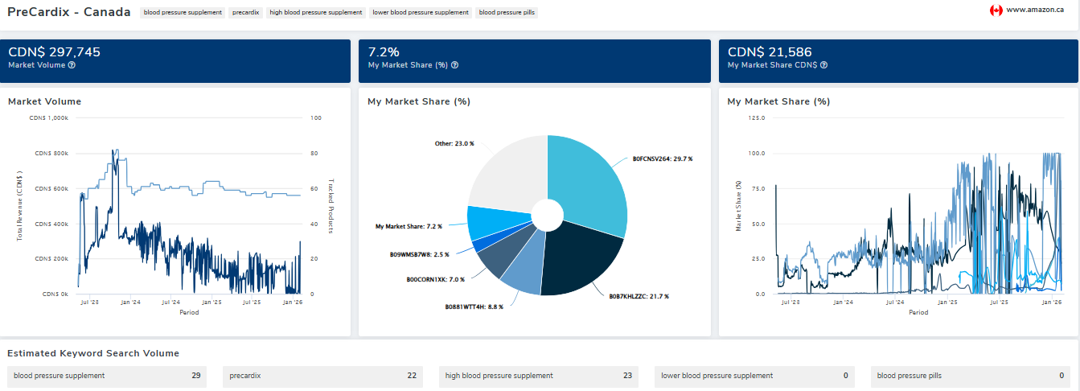Click the 'Other: 23.0 %' pie label

[454, 143]
